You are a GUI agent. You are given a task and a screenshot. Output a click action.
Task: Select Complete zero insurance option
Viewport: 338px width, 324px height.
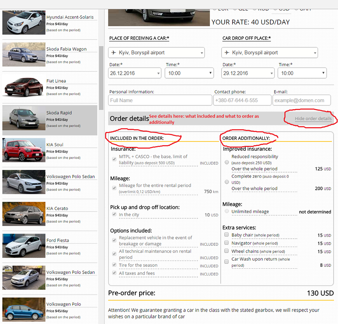(x=226, y=182)
